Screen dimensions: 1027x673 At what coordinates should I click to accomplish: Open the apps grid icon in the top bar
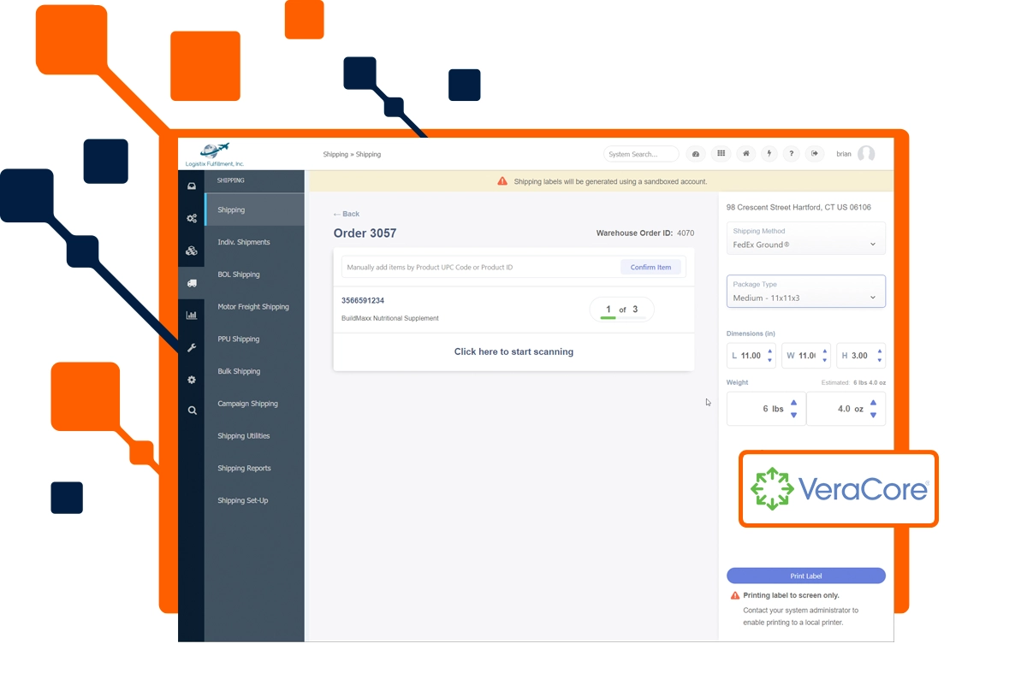tap(721, 154)
